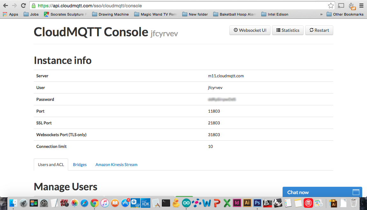Open Finder from the dock
The width and height of the screenshot is (367, 210).
[13, 203]
